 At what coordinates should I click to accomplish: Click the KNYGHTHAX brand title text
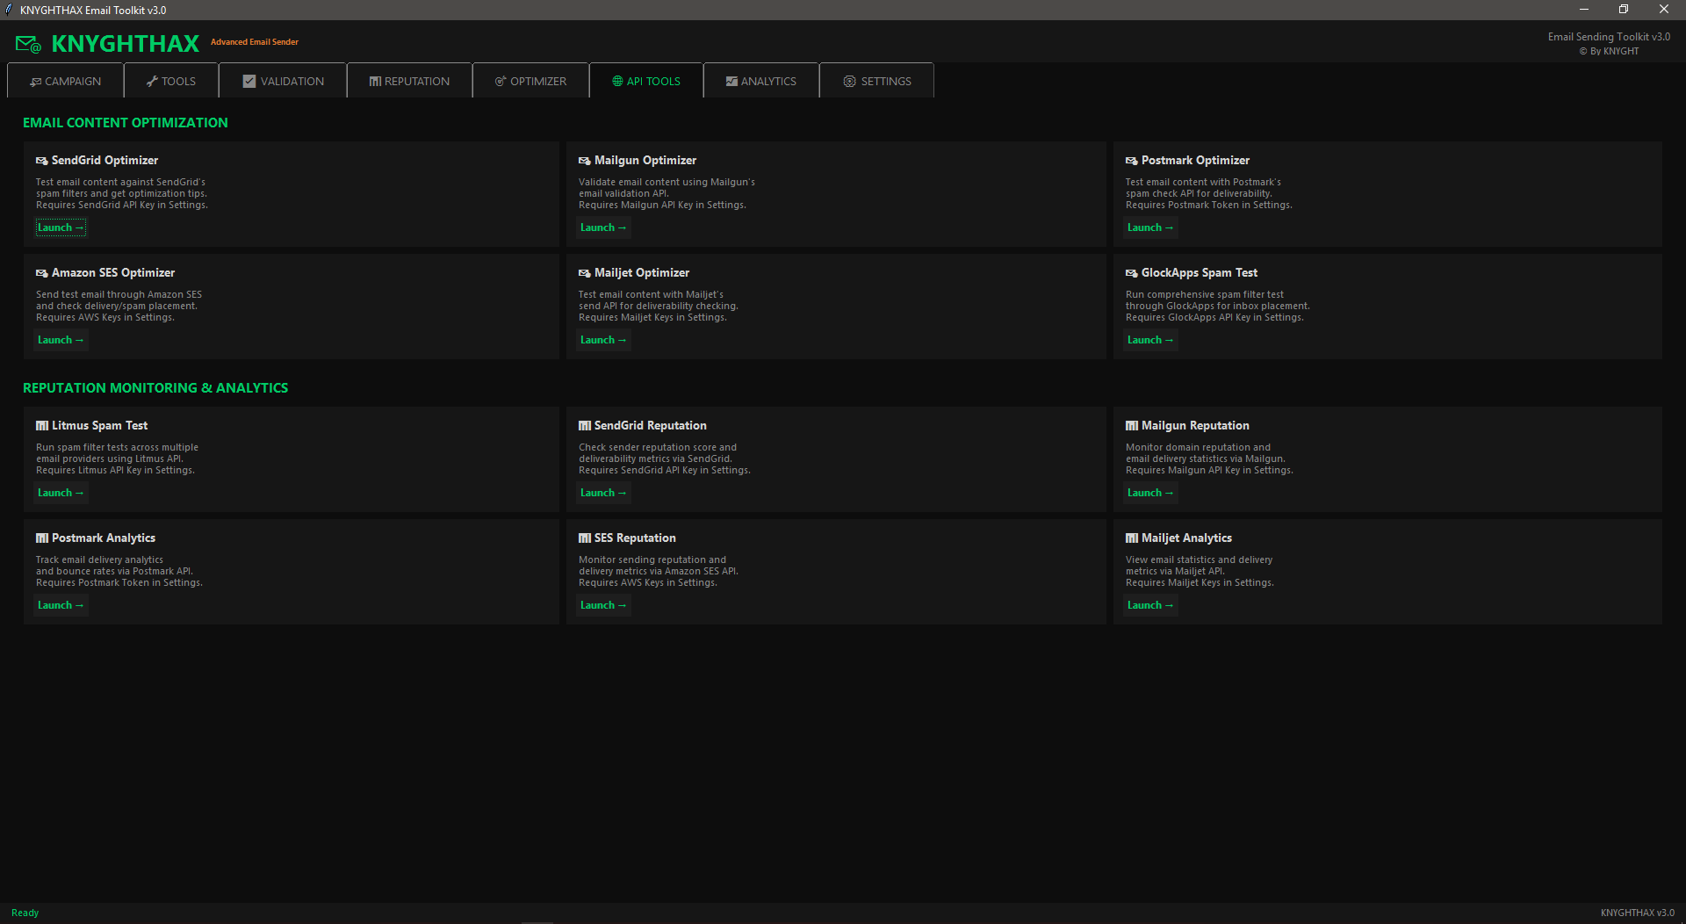coord(126,44)
